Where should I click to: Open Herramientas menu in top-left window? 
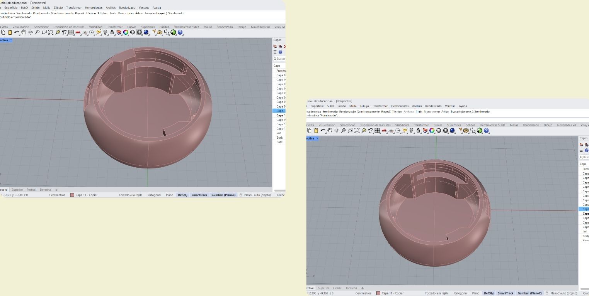94,8
